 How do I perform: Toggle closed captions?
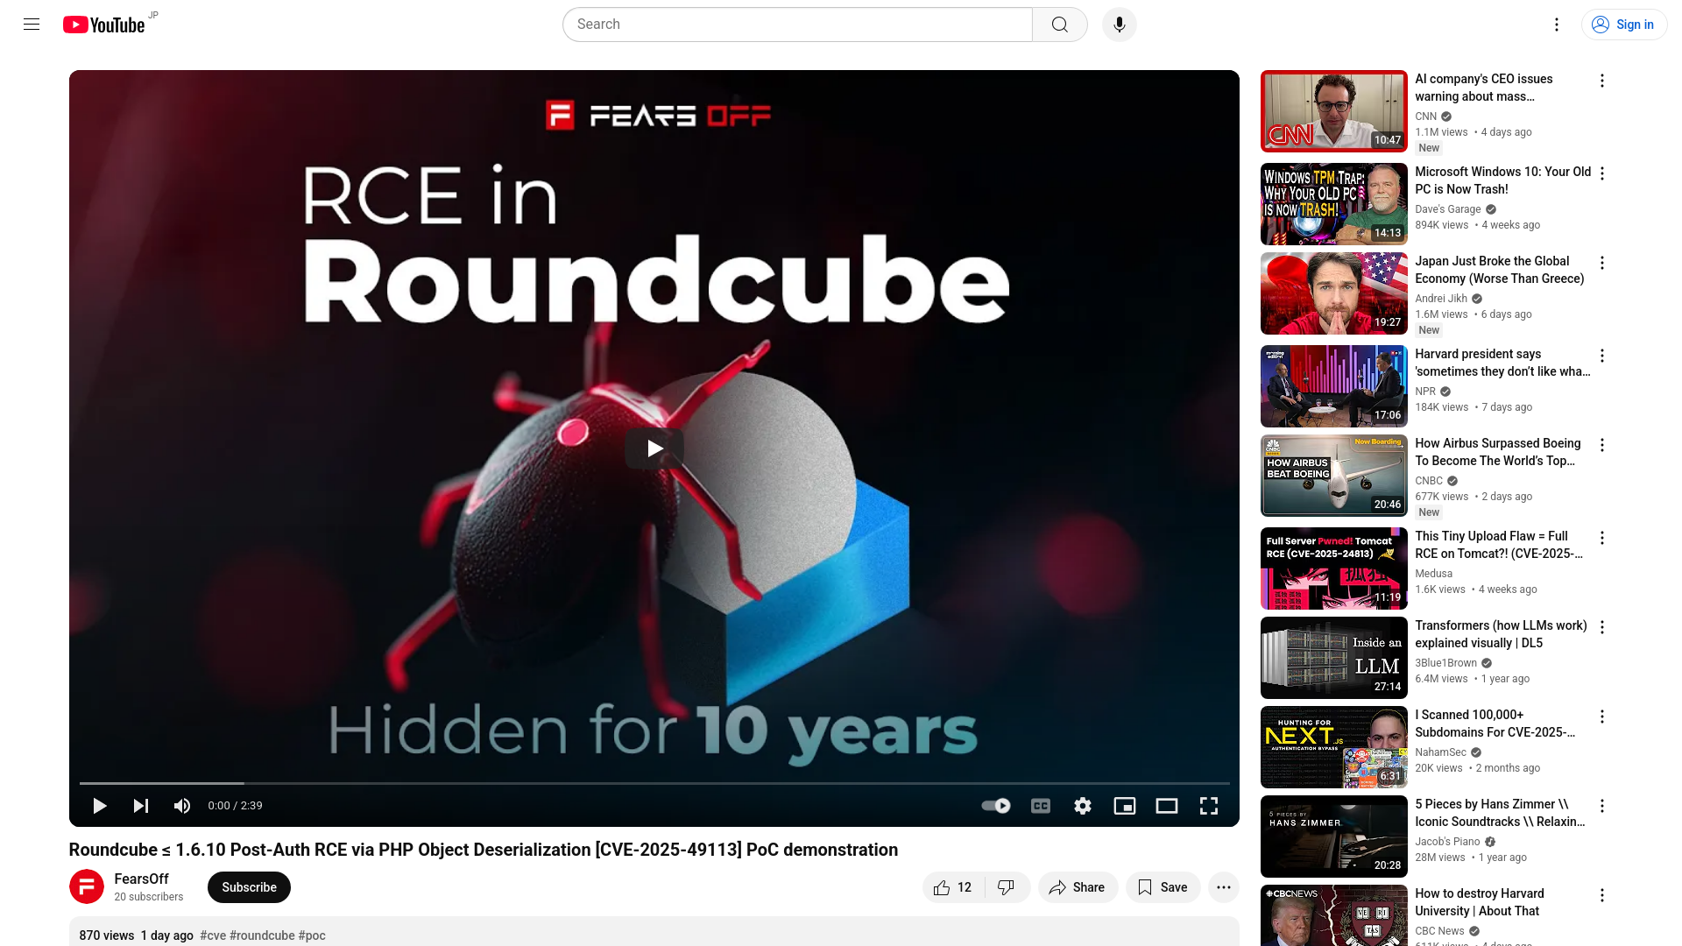click(x=1041, y=806)
